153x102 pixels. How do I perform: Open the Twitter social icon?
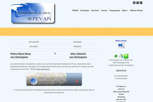134,3
